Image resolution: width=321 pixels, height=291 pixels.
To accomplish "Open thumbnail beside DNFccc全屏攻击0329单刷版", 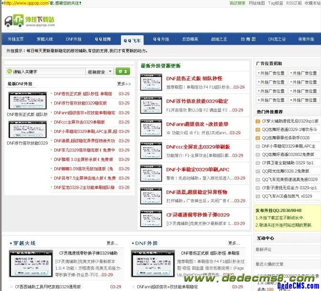I will point(151,151).
